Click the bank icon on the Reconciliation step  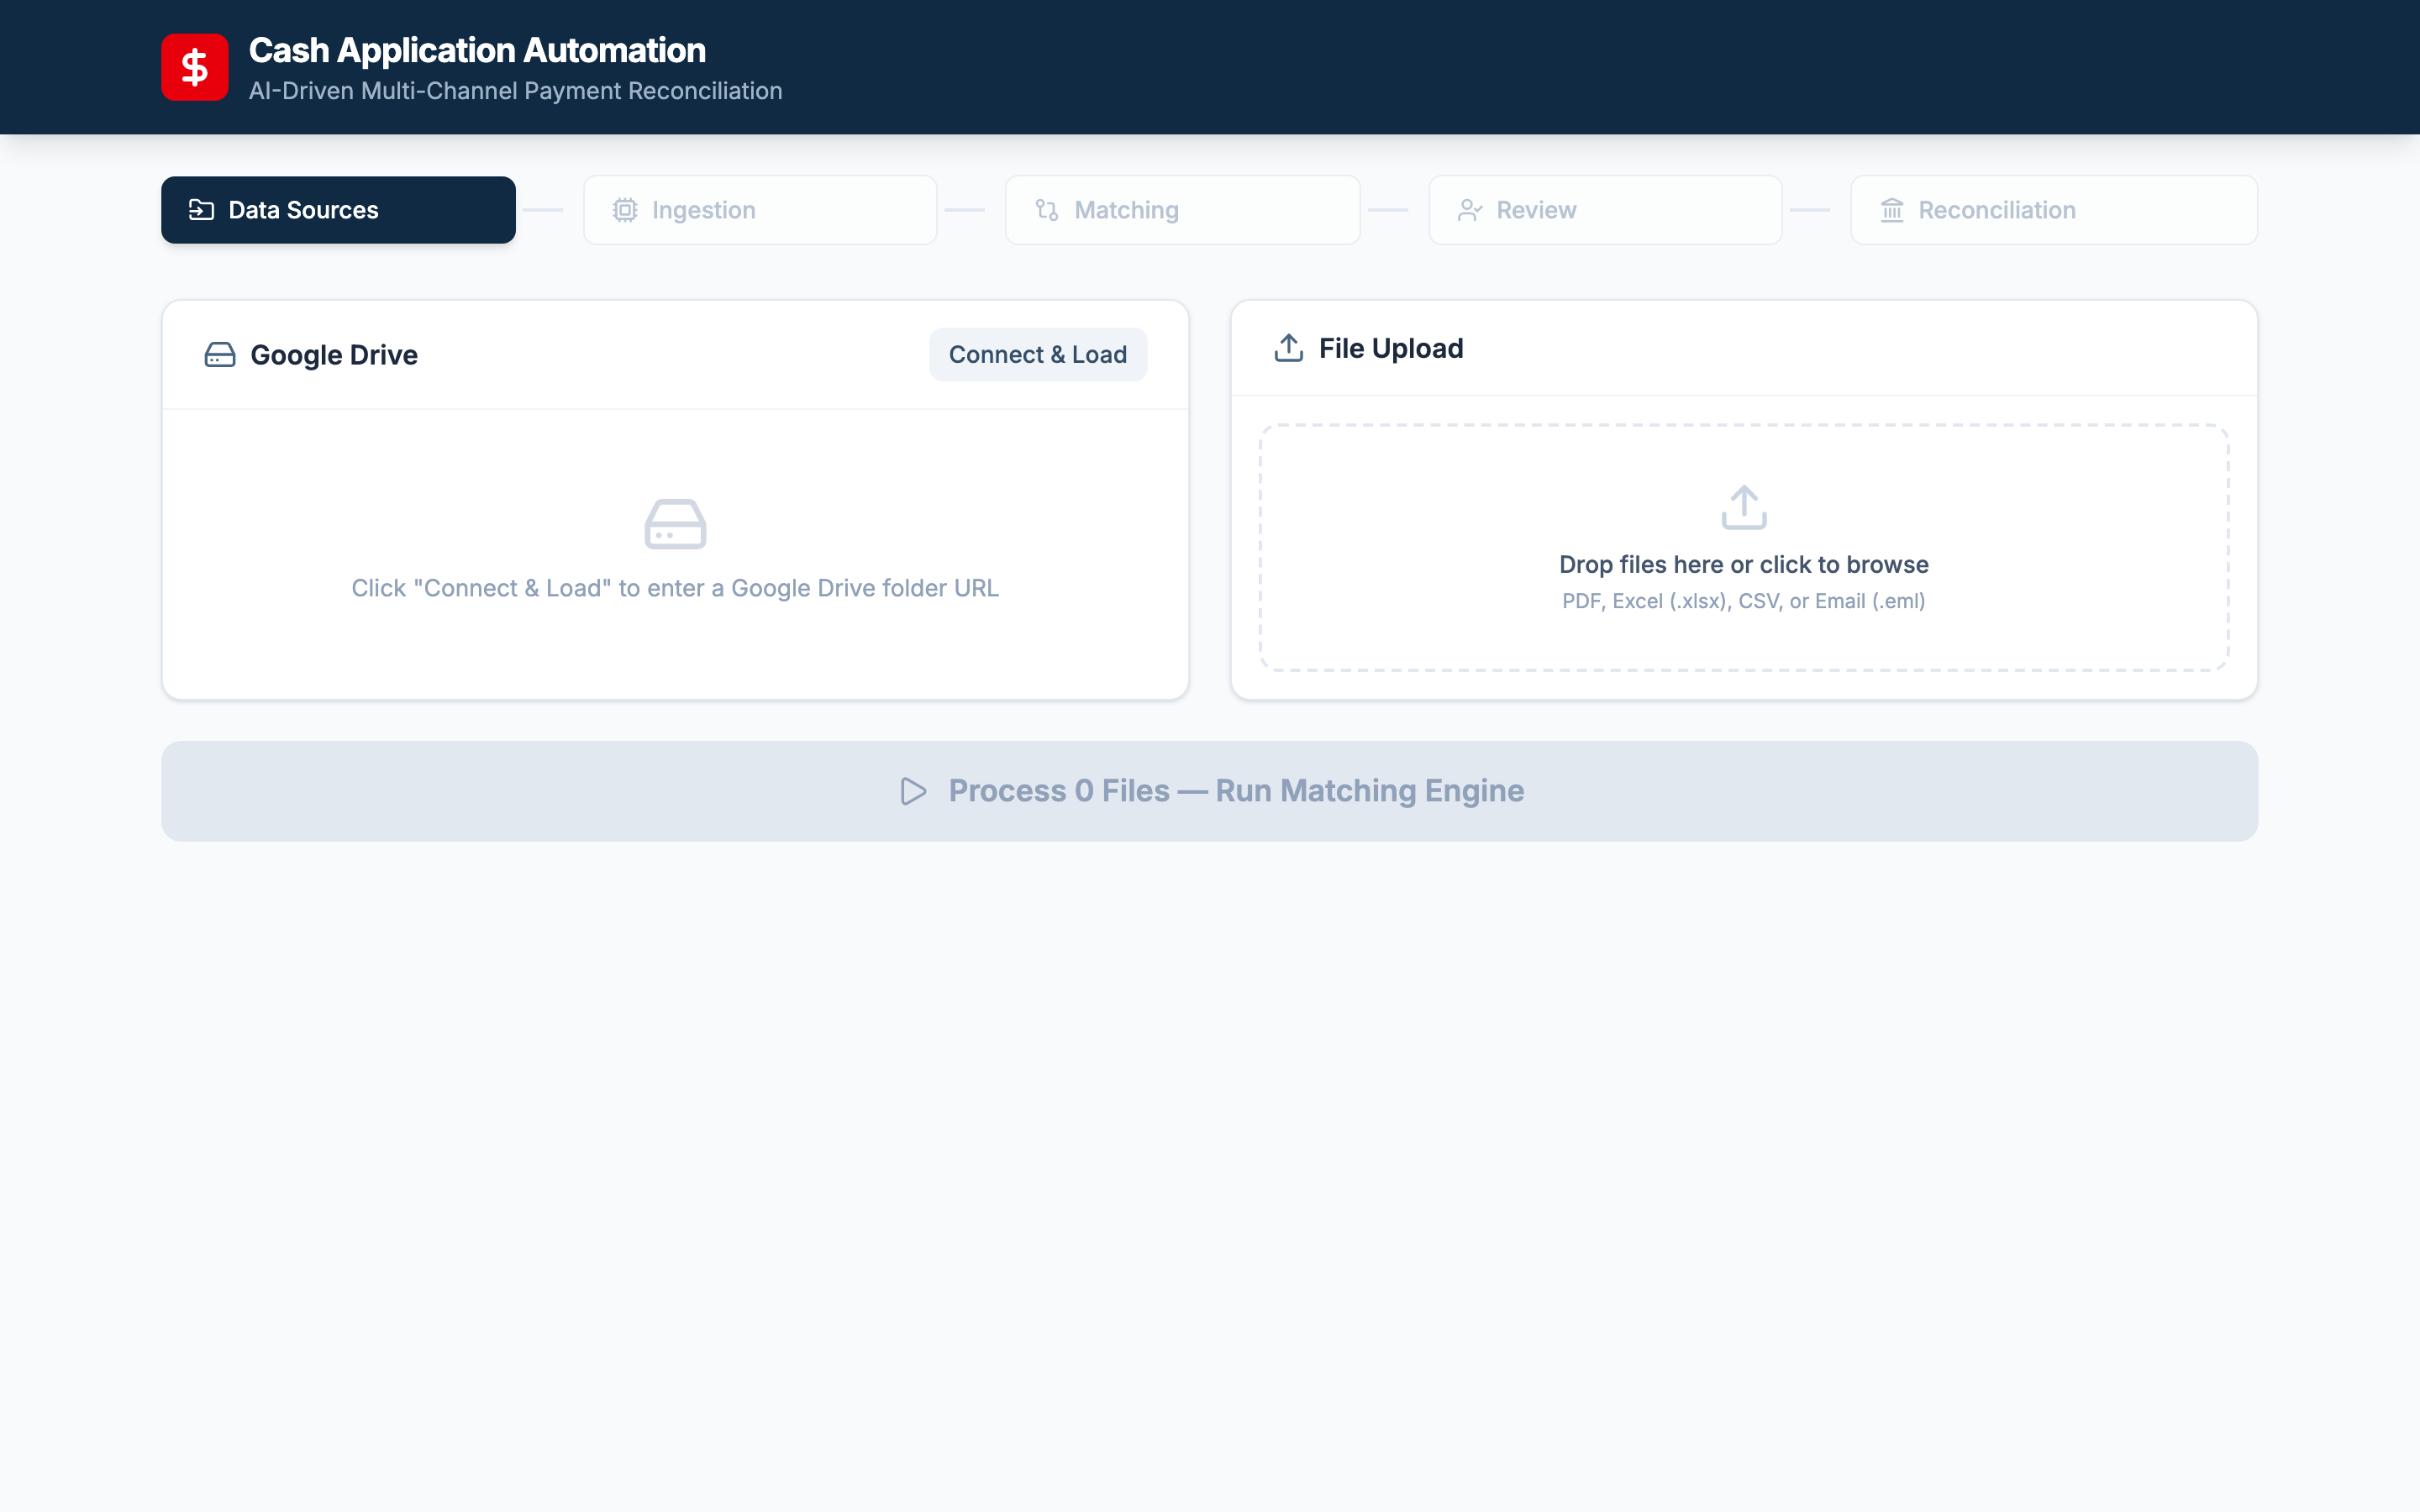coord(1891,209)
